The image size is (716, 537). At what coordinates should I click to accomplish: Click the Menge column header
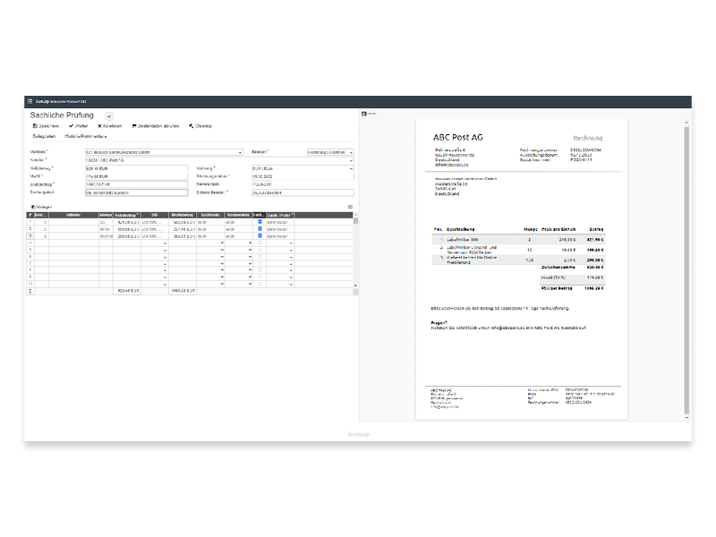coord(106,215)
